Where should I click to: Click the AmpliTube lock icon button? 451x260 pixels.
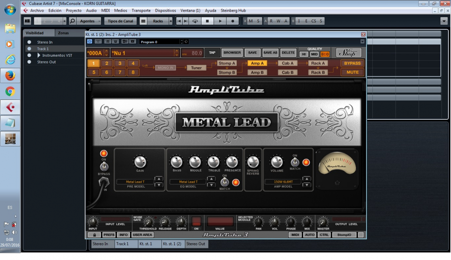click(x=94, y=235)
